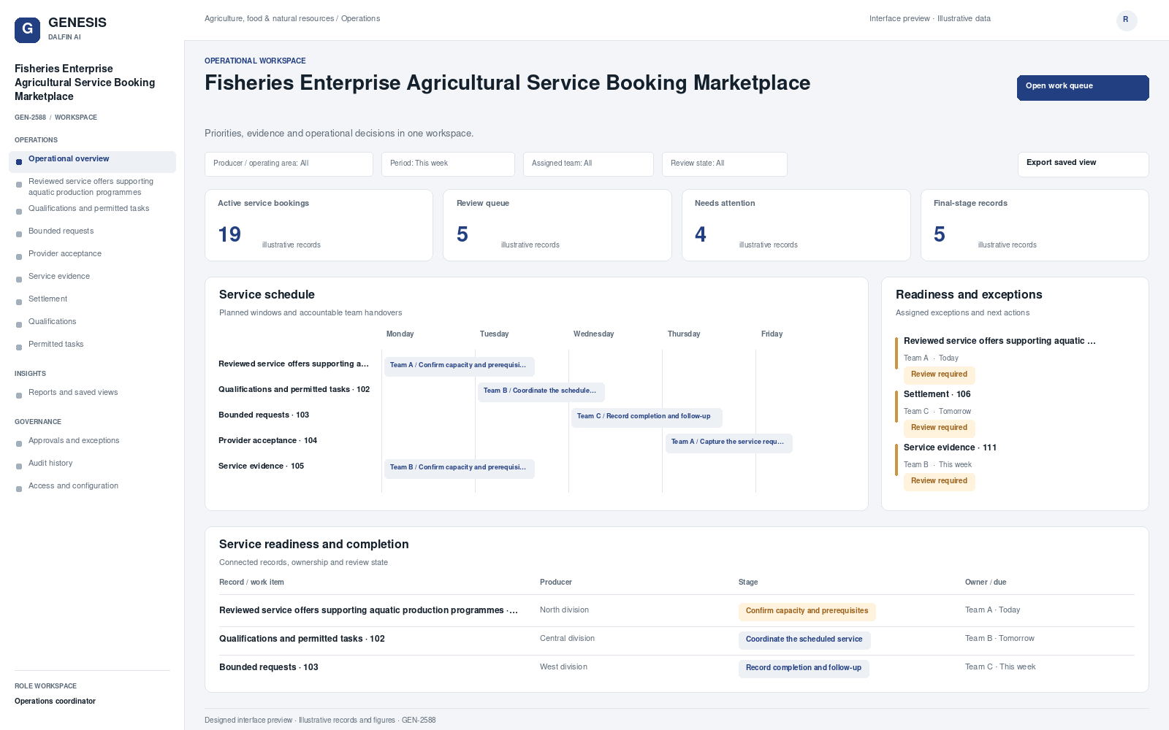The image size is (1169, 730).
Task: Open Settlement · 106 exception entry
Action: (x=1016, y=412)
